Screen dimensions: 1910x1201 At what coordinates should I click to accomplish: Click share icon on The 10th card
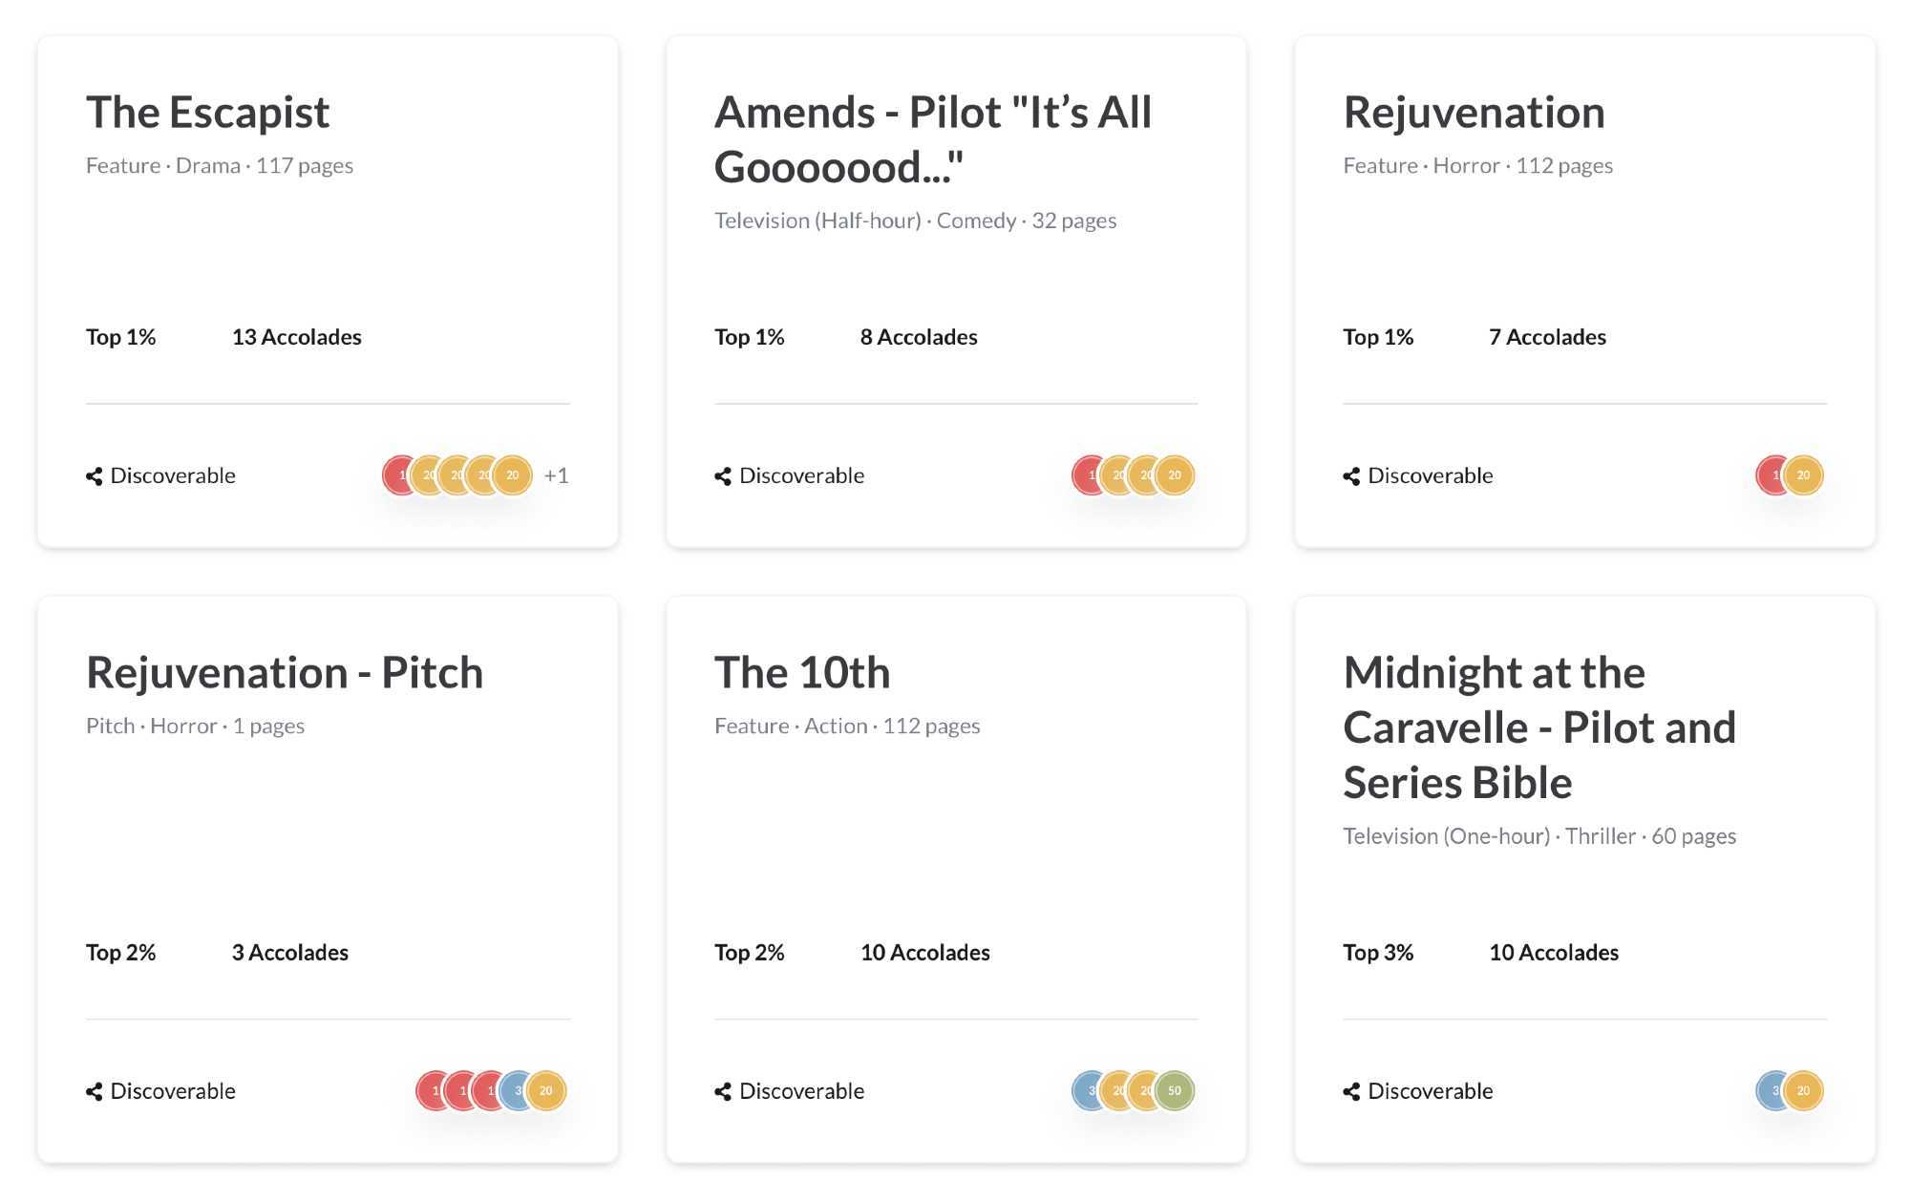click(723, 1091)
